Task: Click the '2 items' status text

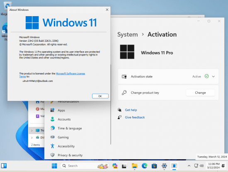Action: point(36,145)
